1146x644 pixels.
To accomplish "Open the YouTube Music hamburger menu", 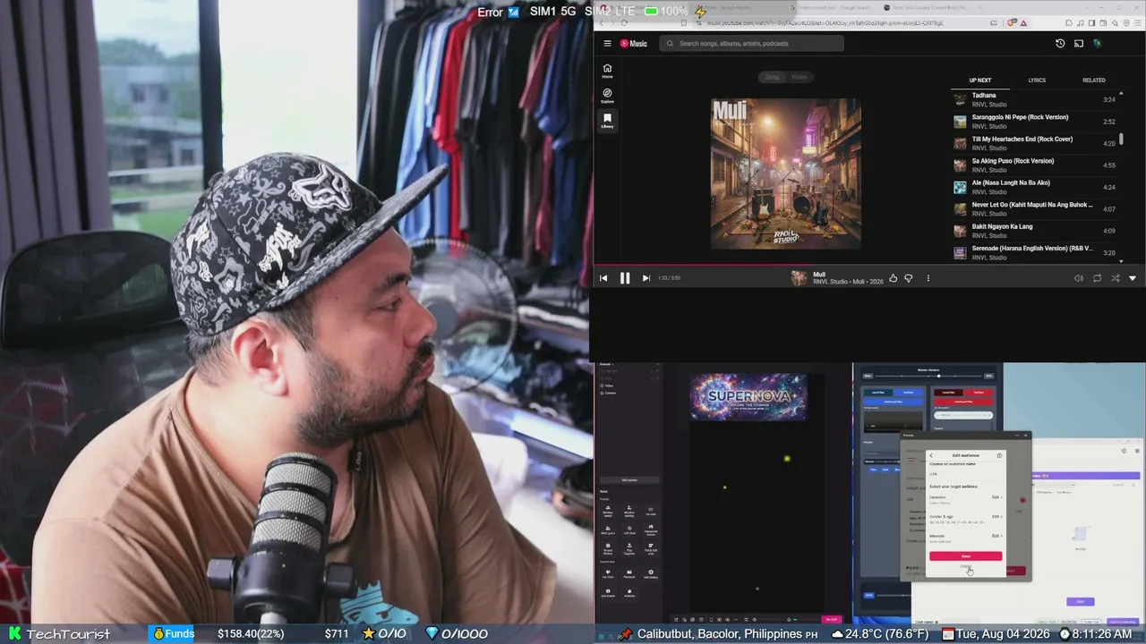I will click(x=607, y=43).
